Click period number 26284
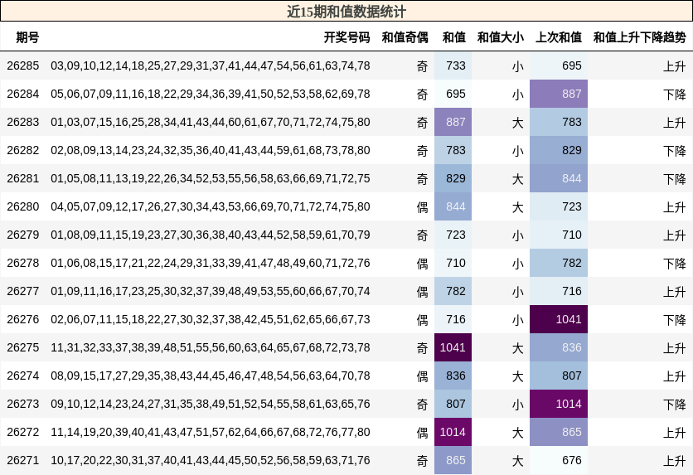693x475 pixels. [23, 95]
